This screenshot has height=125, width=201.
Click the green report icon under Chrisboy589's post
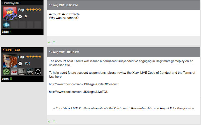49,42
